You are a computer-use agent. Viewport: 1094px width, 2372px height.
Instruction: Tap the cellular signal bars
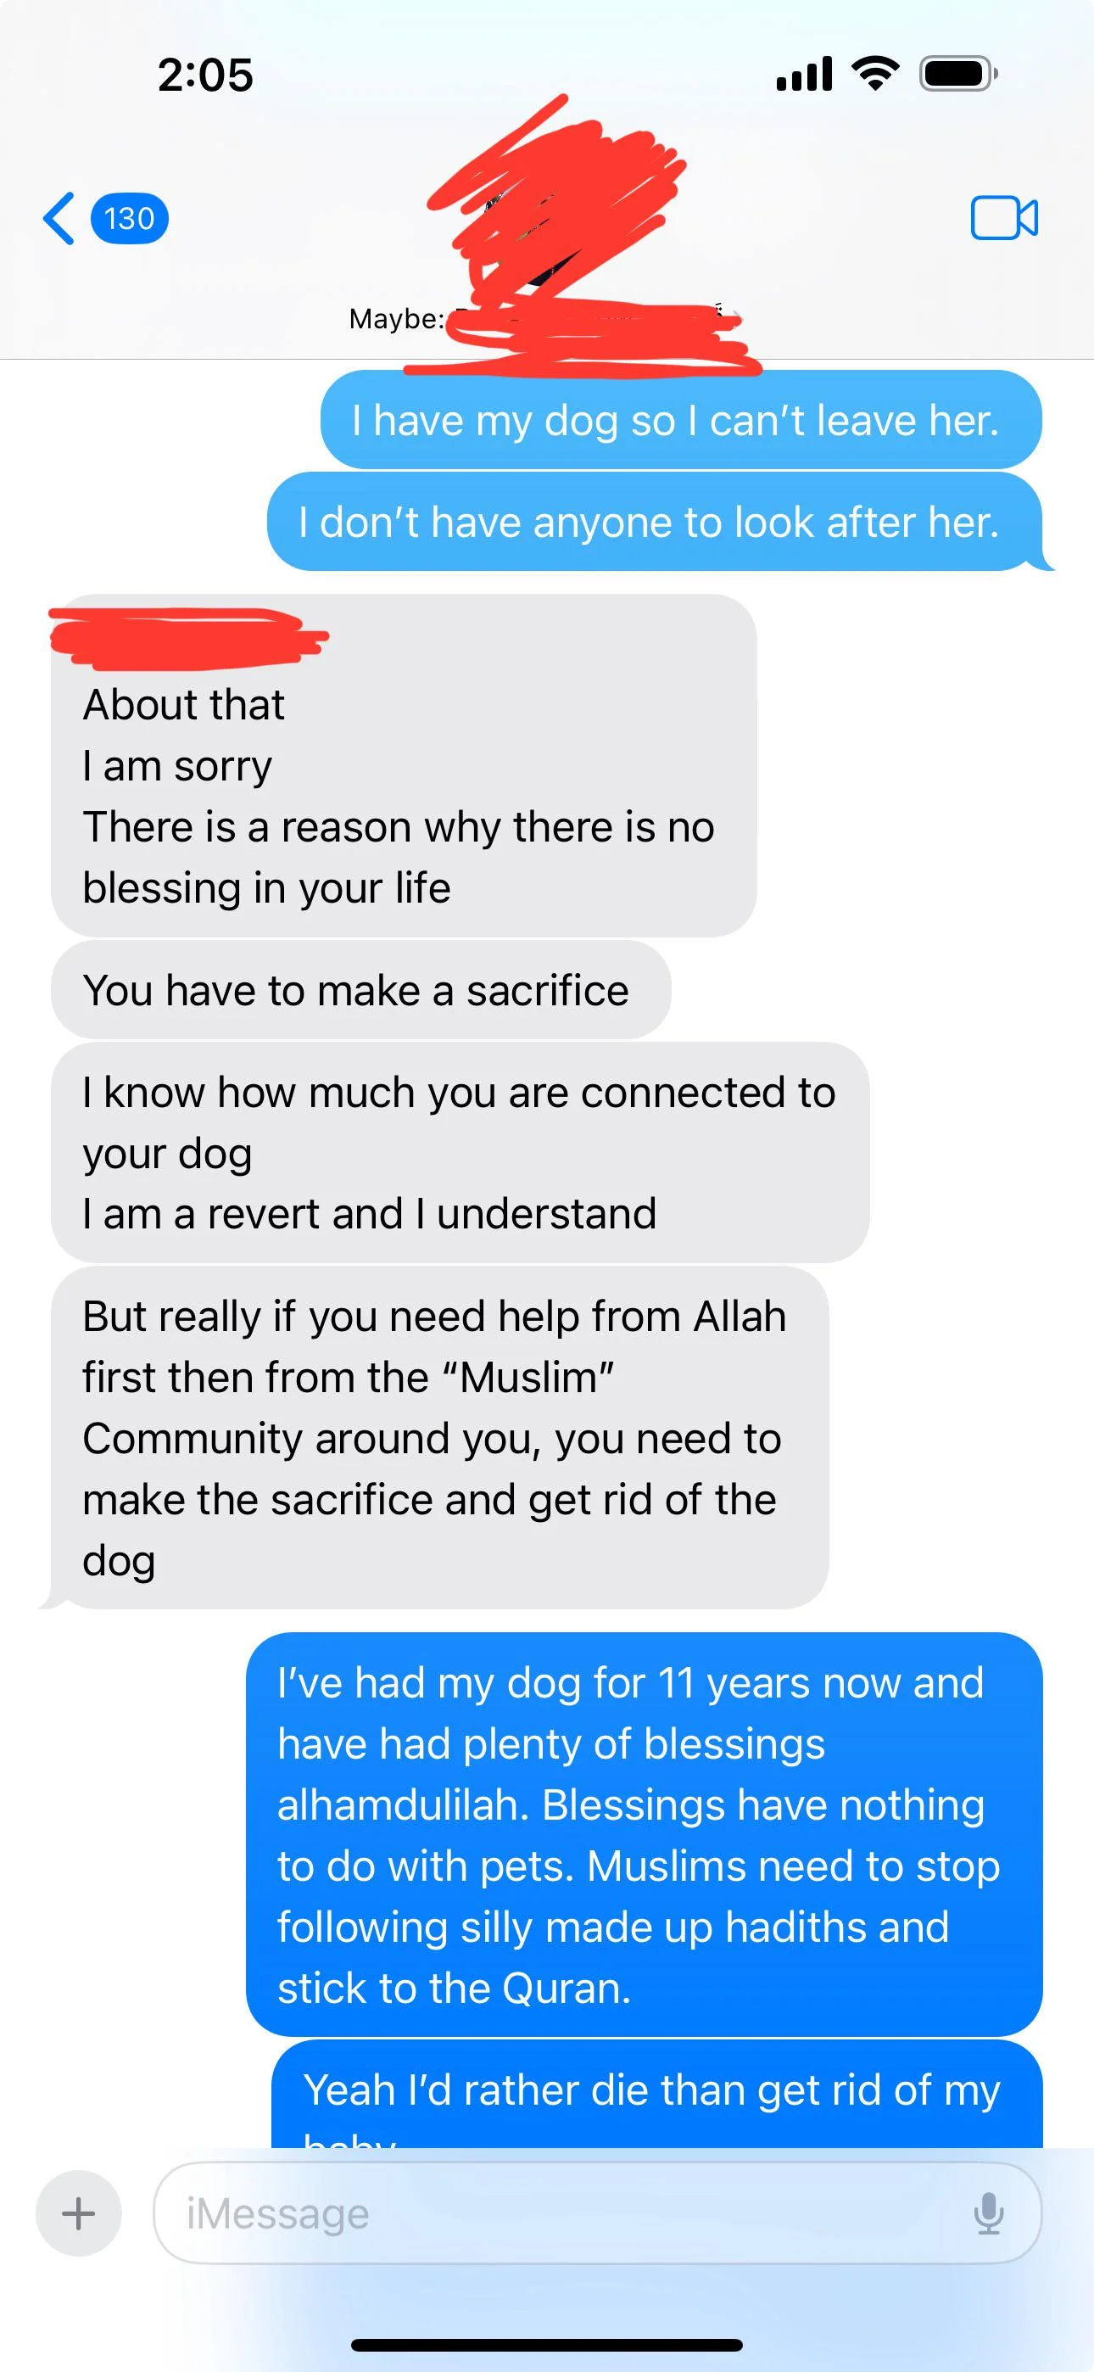pyautogui.click(x=804, y=74)
